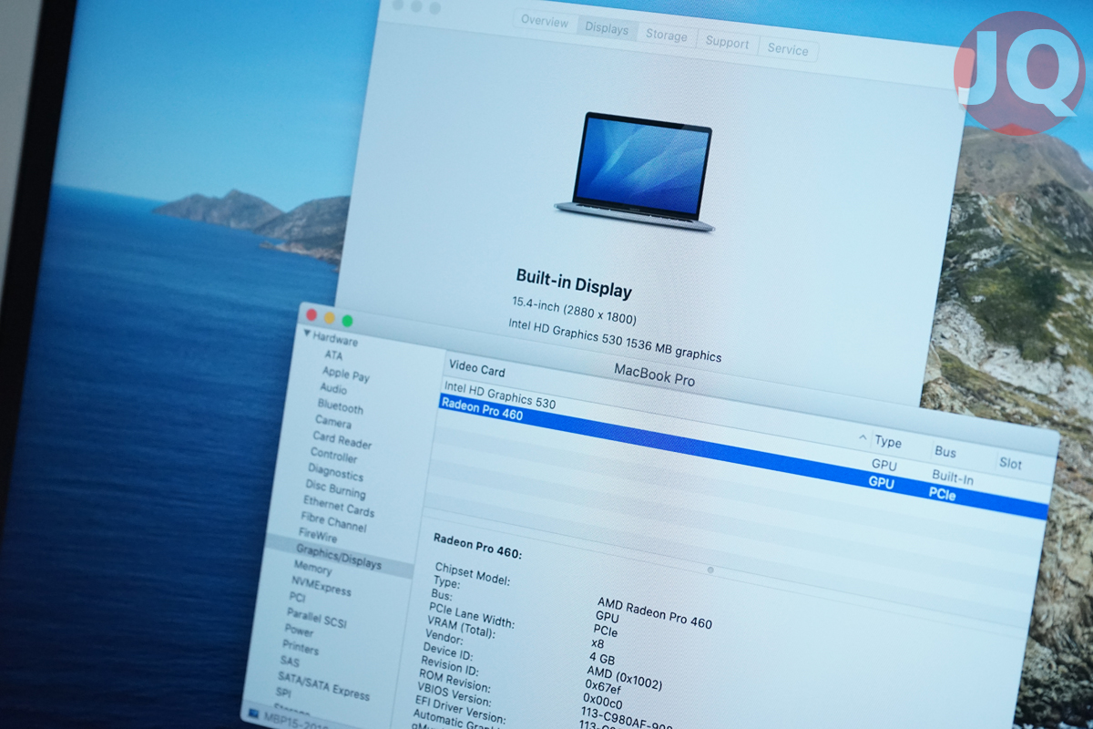Show Ethernet Cards information

(339, 507)
